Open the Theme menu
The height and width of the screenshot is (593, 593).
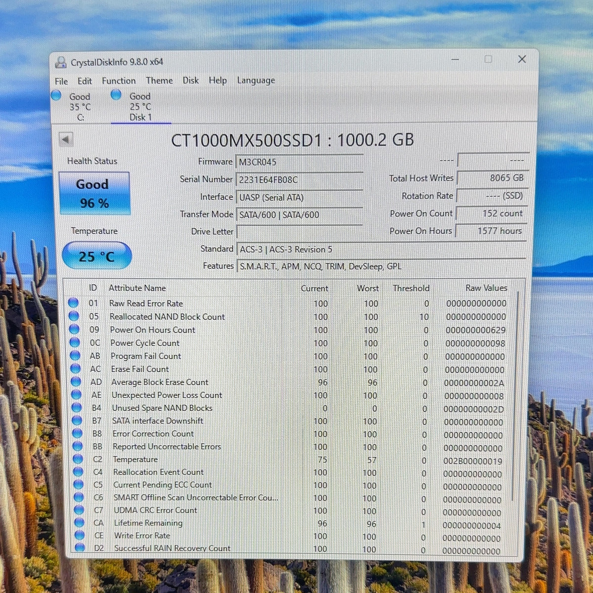159,80
